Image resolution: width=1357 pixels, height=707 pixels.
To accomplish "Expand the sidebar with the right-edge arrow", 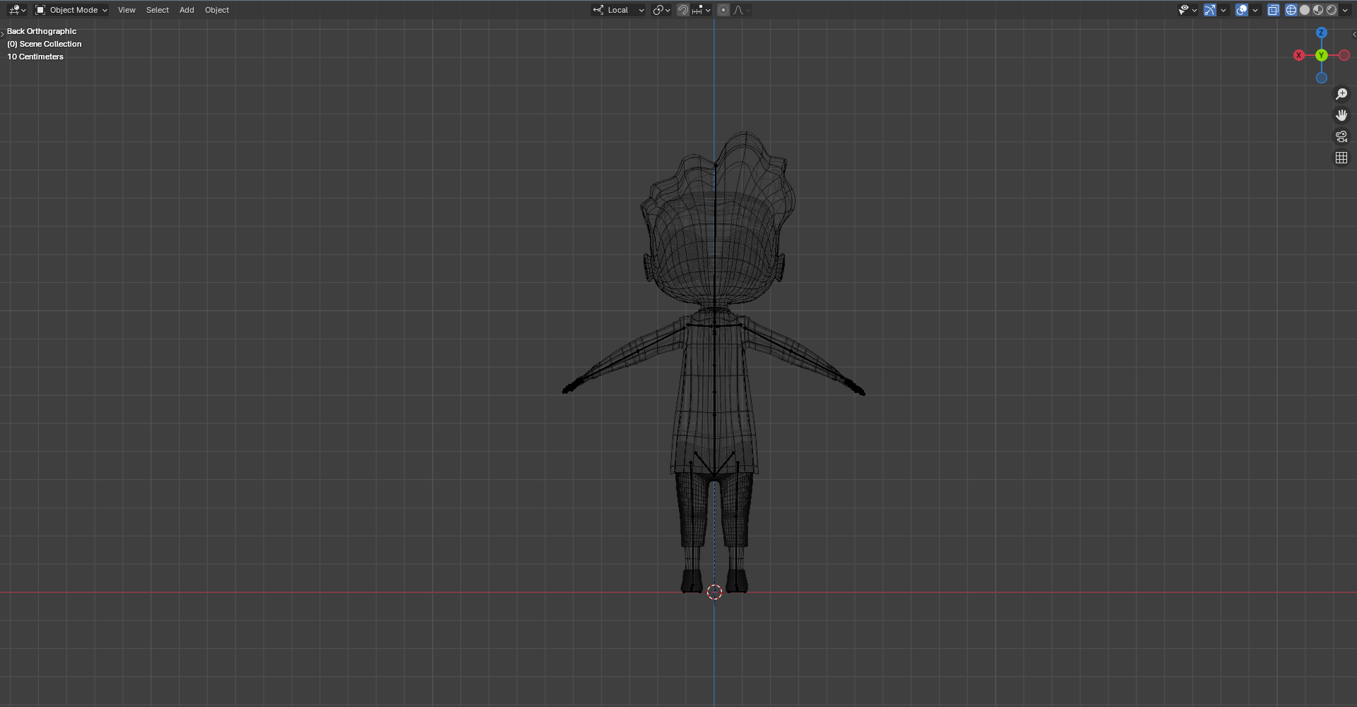I will pyautogui.click(x=1354, y=34).
